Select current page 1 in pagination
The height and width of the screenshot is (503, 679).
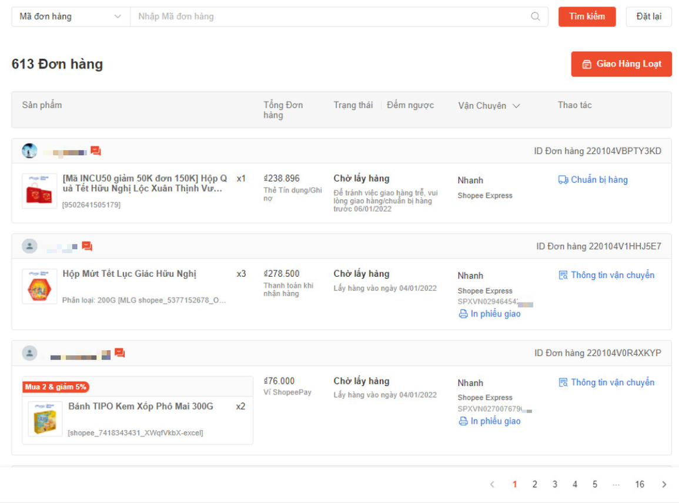514,484
